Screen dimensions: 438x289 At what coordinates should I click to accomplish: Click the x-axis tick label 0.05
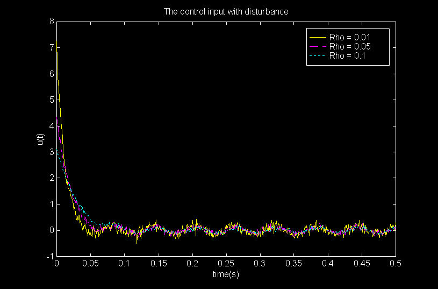coord(90,264)
